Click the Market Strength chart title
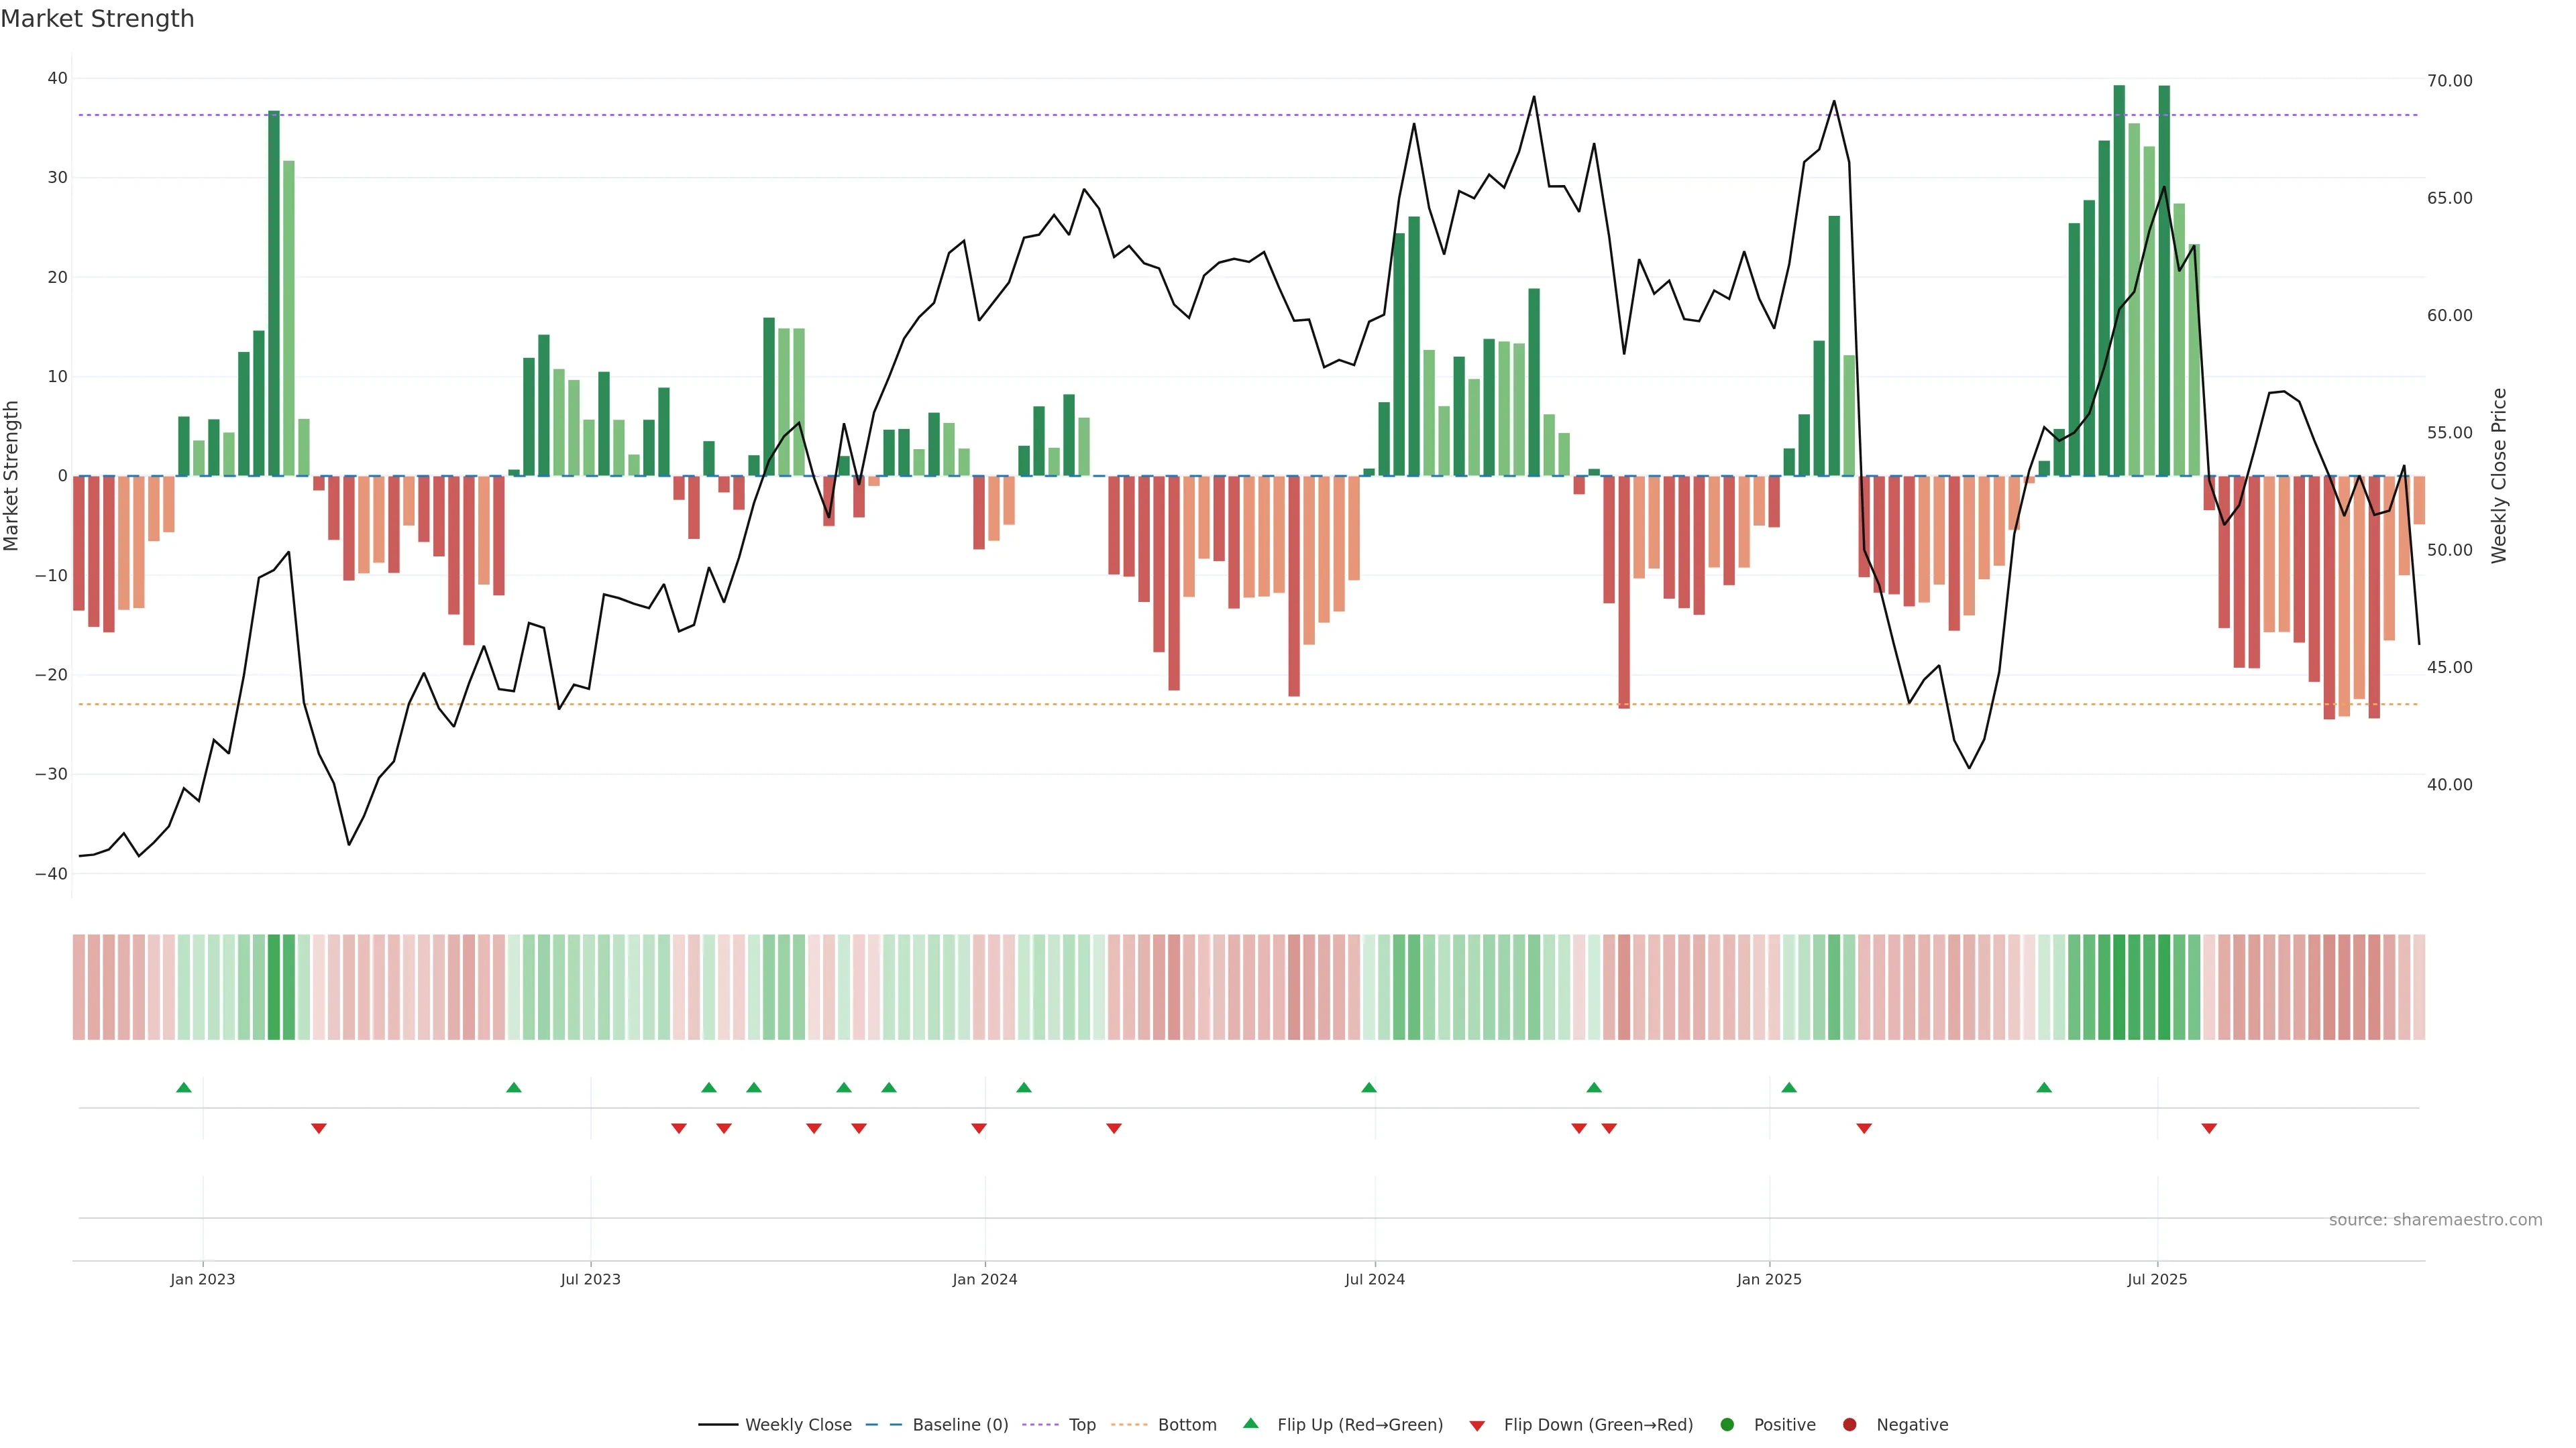 tap(97, 19)
